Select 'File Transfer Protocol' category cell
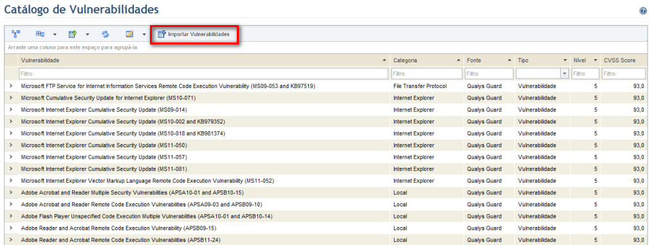The width and height of the screenshot is (654, 245). tap(420, 86)
